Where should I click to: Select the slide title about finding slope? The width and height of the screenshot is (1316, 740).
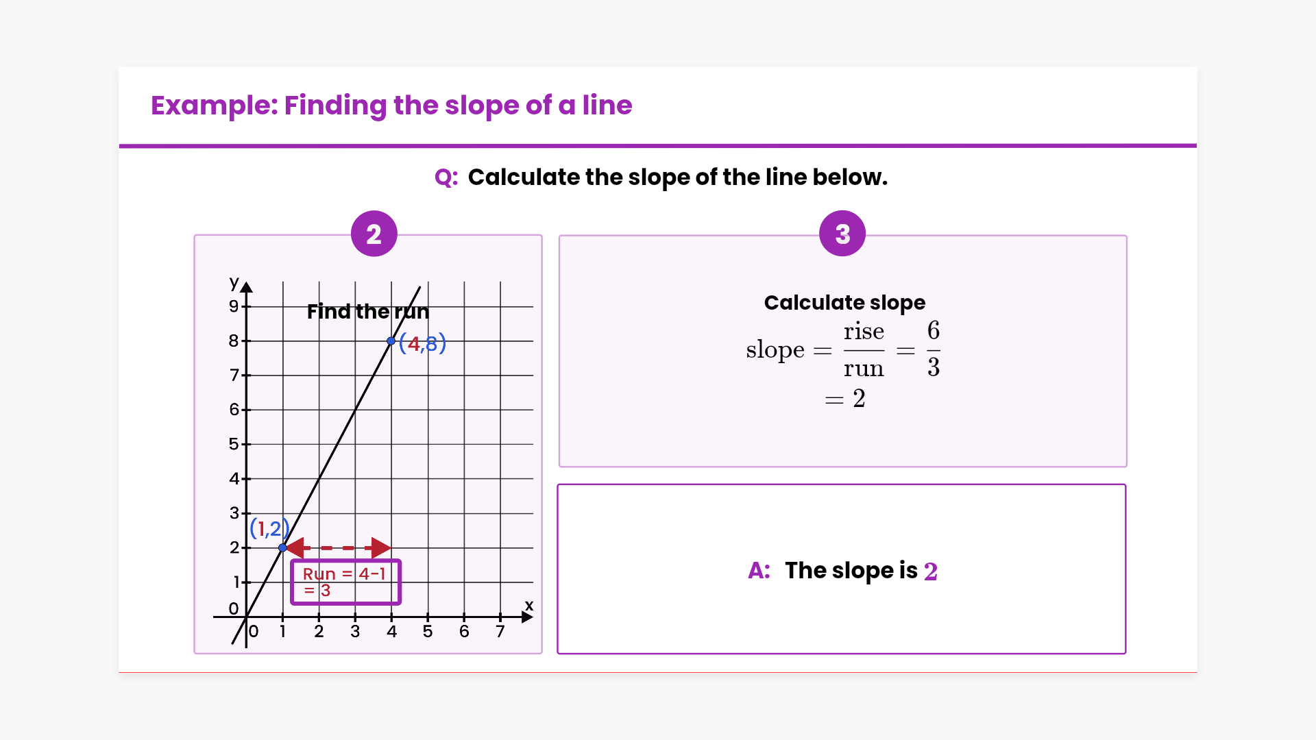[391, 106]
